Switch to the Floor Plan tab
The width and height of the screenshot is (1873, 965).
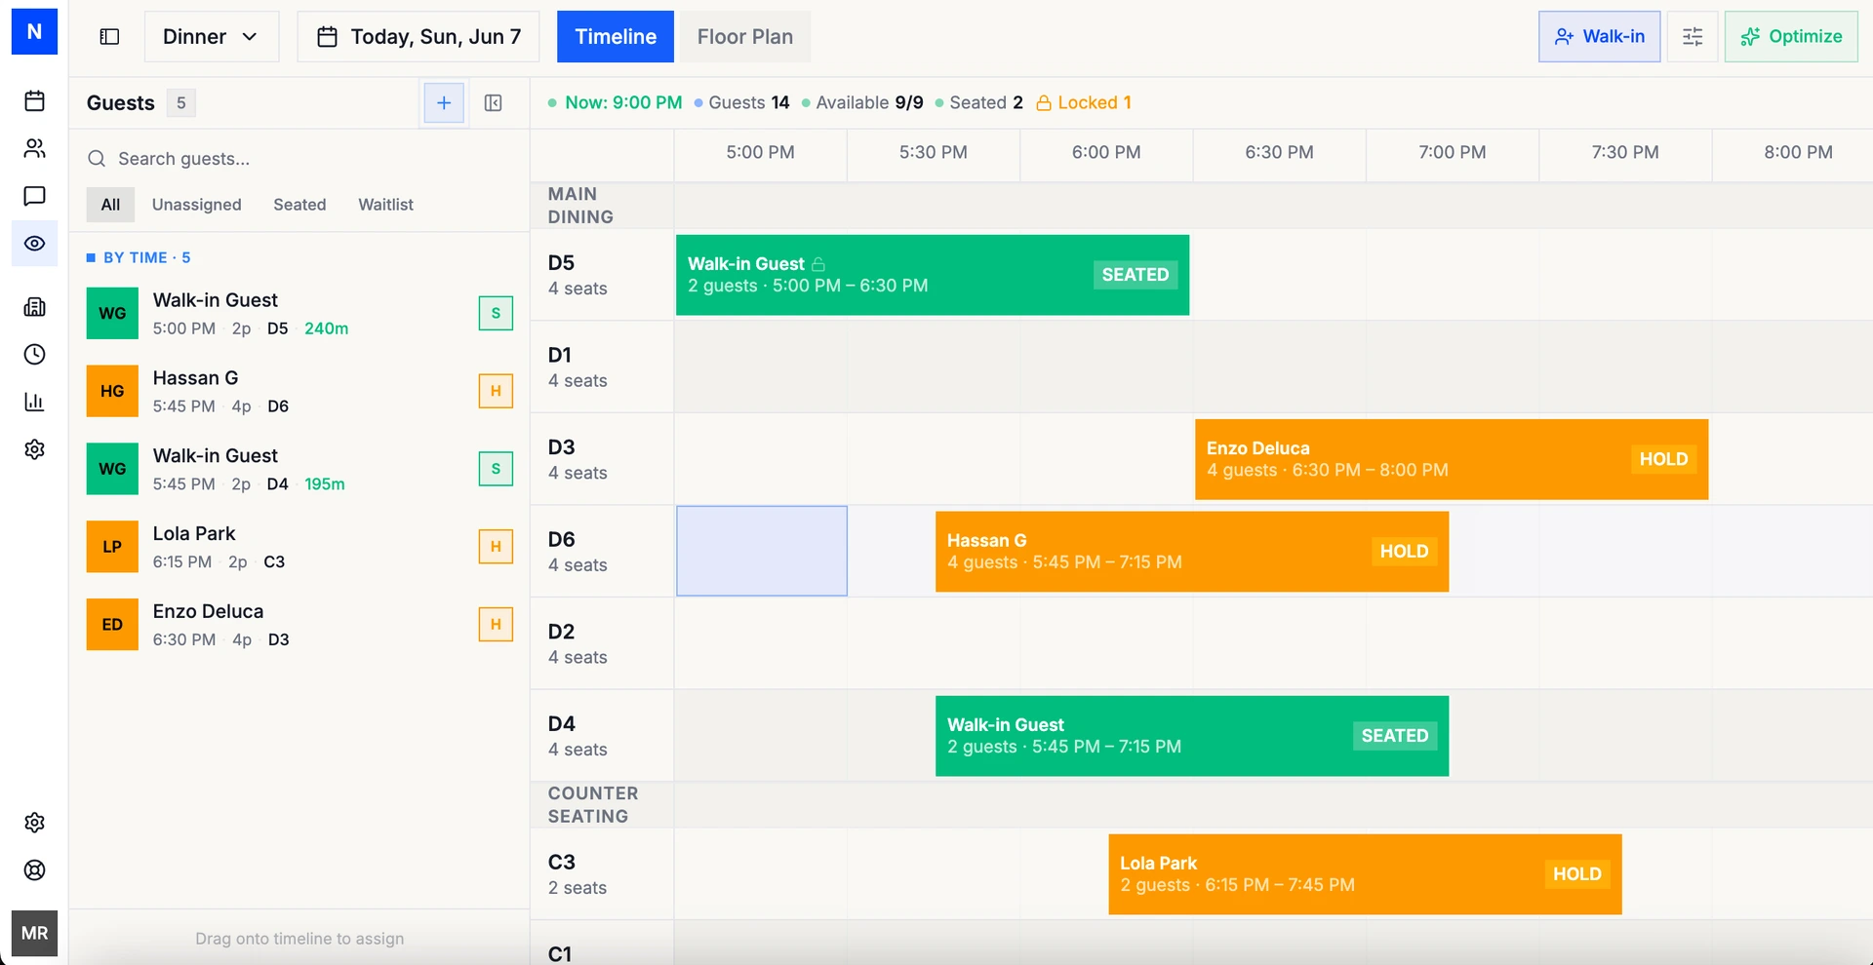(745, 37)
